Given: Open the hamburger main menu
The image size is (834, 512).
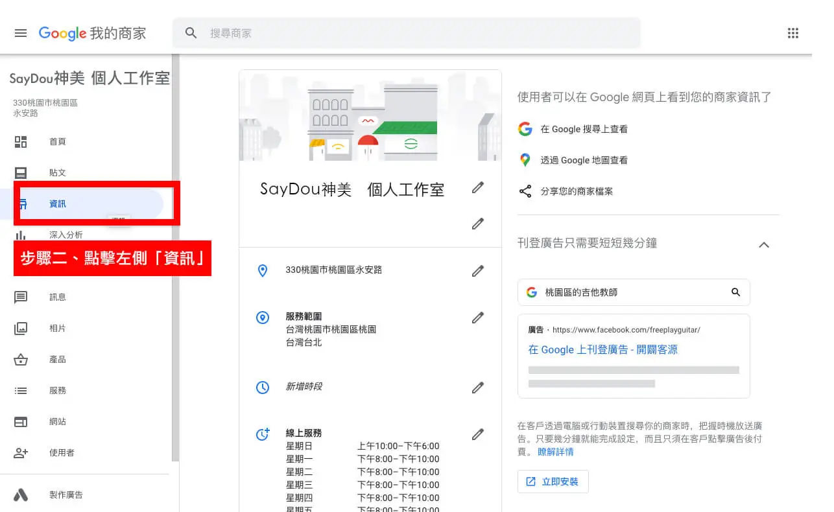Looking at the screenshot, I should (21, 33).
